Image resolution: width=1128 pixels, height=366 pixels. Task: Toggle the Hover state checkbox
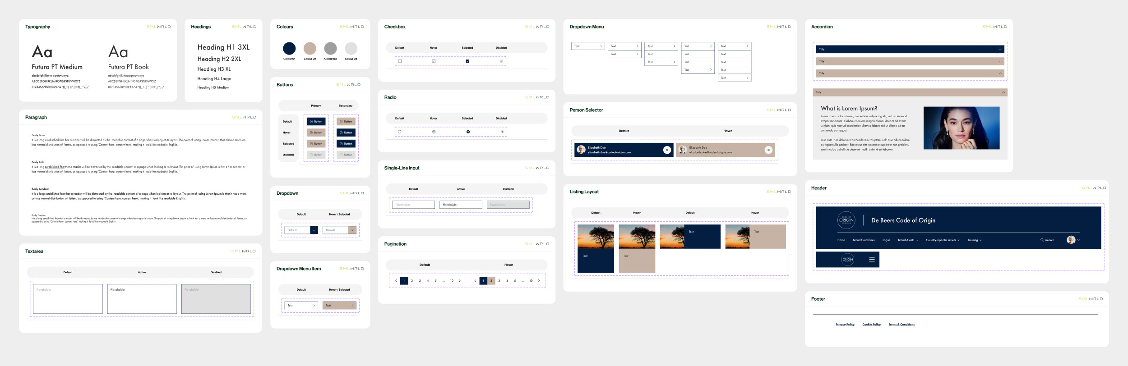pyautogui.click(x=434, y=61)
